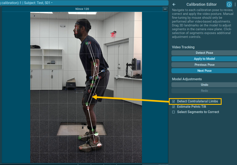
Task: Open the three-dot options menu
Action: (235, 4)
